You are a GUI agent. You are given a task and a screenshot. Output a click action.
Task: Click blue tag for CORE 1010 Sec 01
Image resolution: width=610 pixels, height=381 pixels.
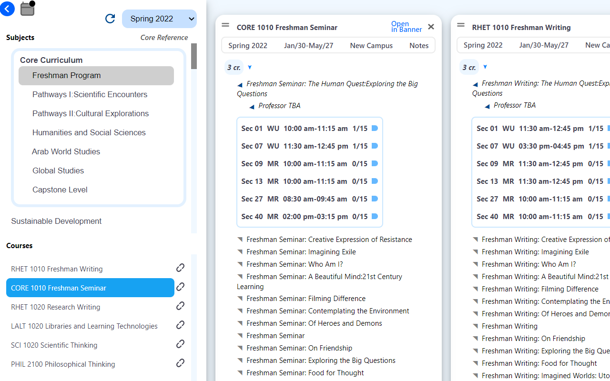(x=375, y=128)
